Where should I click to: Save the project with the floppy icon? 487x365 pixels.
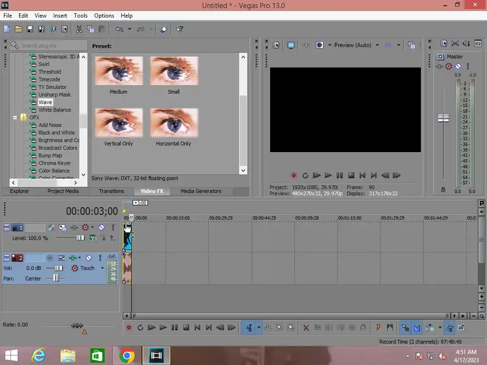tap(30, 29)
